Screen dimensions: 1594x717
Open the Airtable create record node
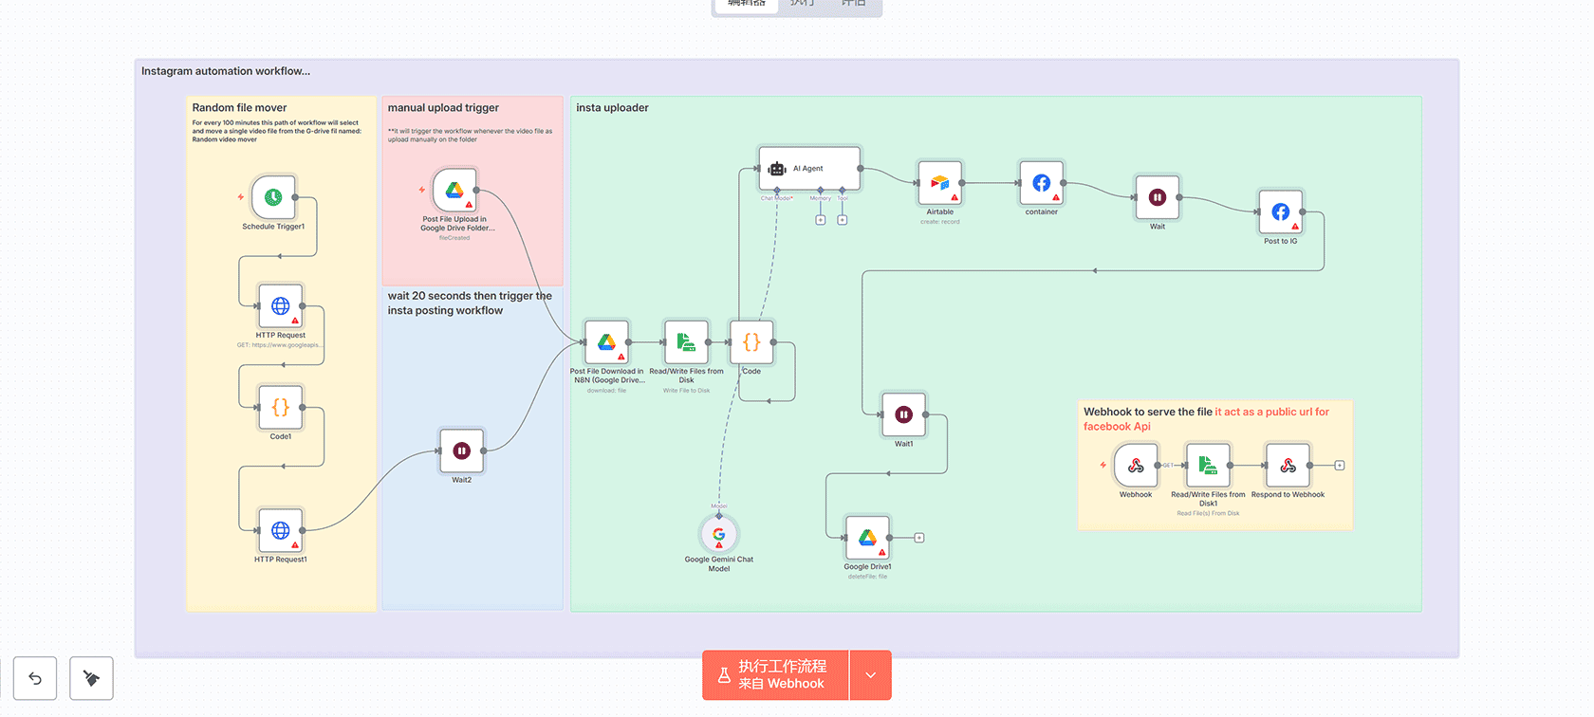tap(939, 183)
